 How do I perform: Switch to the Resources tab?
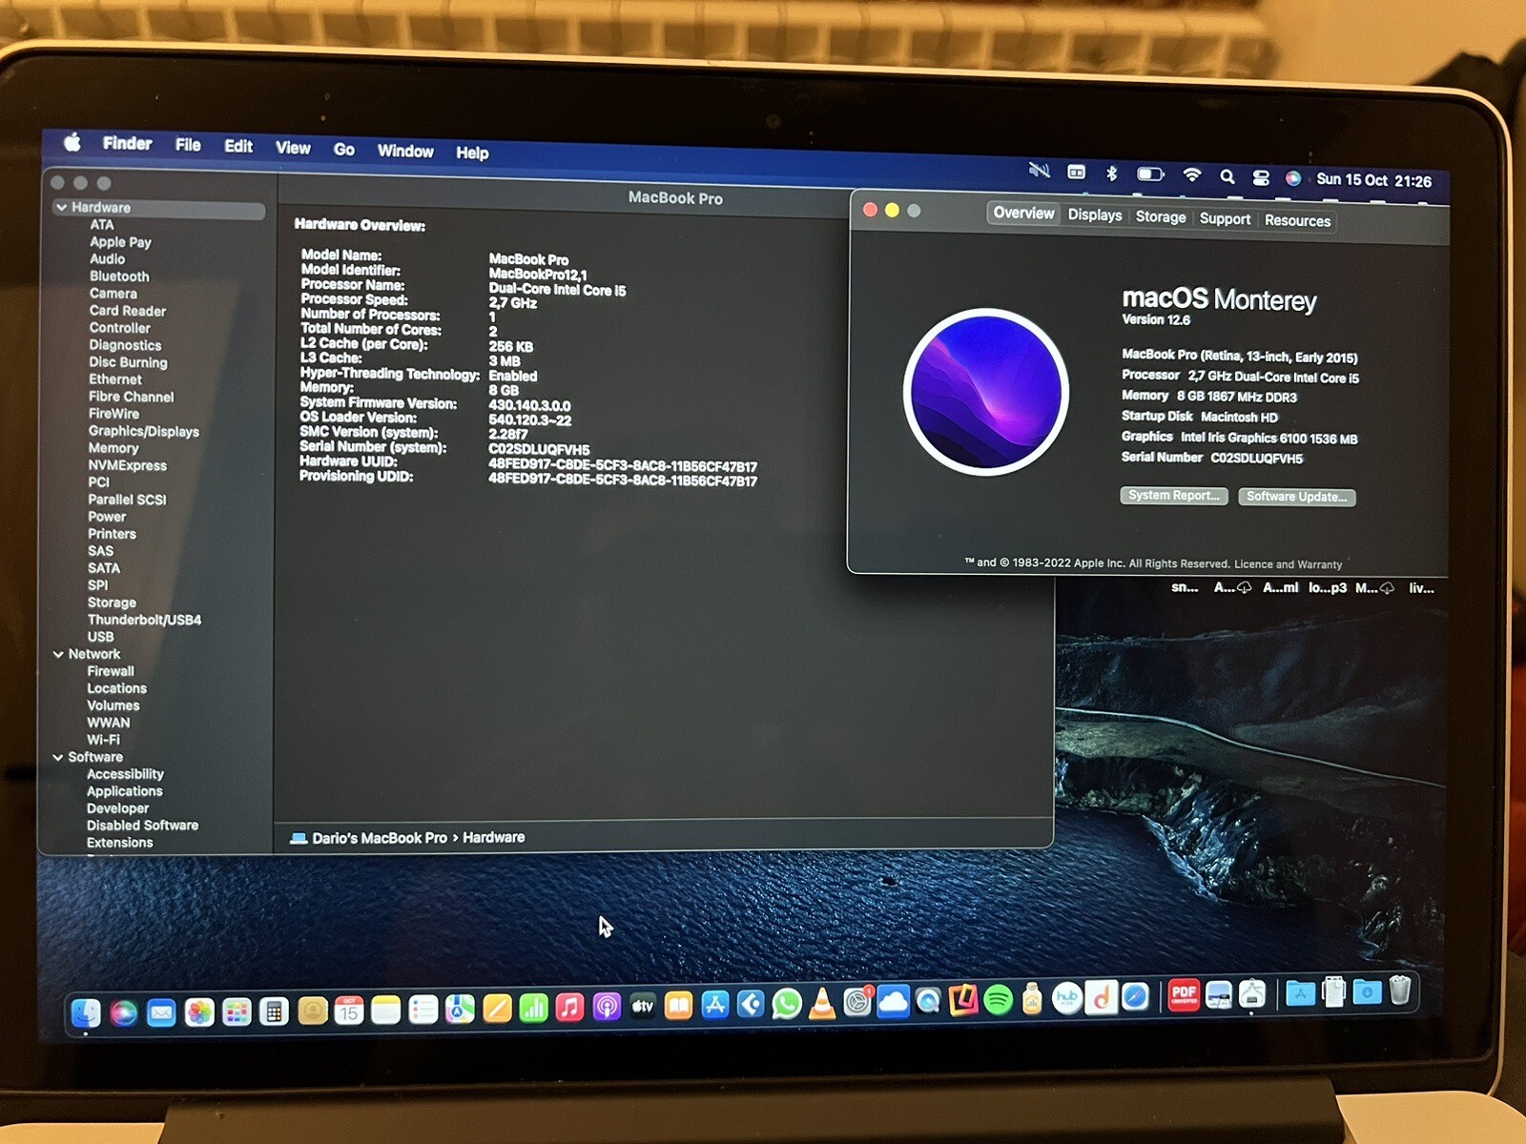pyautogui.click(x=1297, y=221)
